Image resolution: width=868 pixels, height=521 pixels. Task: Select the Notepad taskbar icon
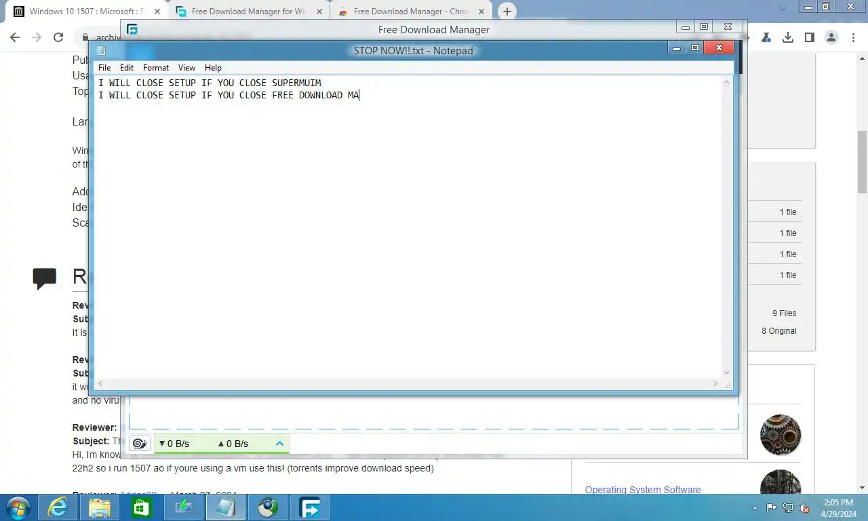pos(226,507)
